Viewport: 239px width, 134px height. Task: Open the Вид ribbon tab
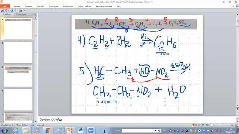[x=119, y=6]
